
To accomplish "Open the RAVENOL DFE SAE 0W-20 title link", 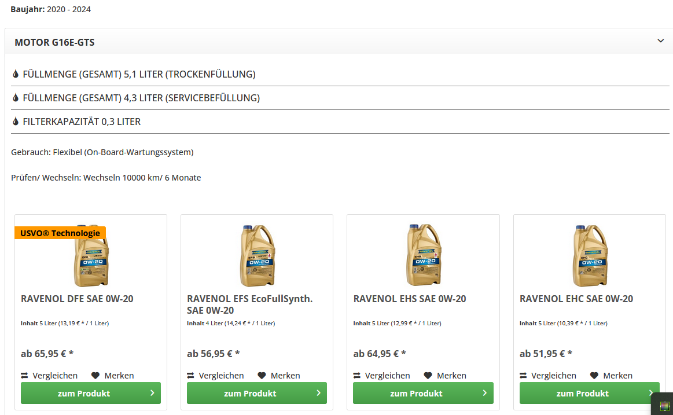I will 78,299.
